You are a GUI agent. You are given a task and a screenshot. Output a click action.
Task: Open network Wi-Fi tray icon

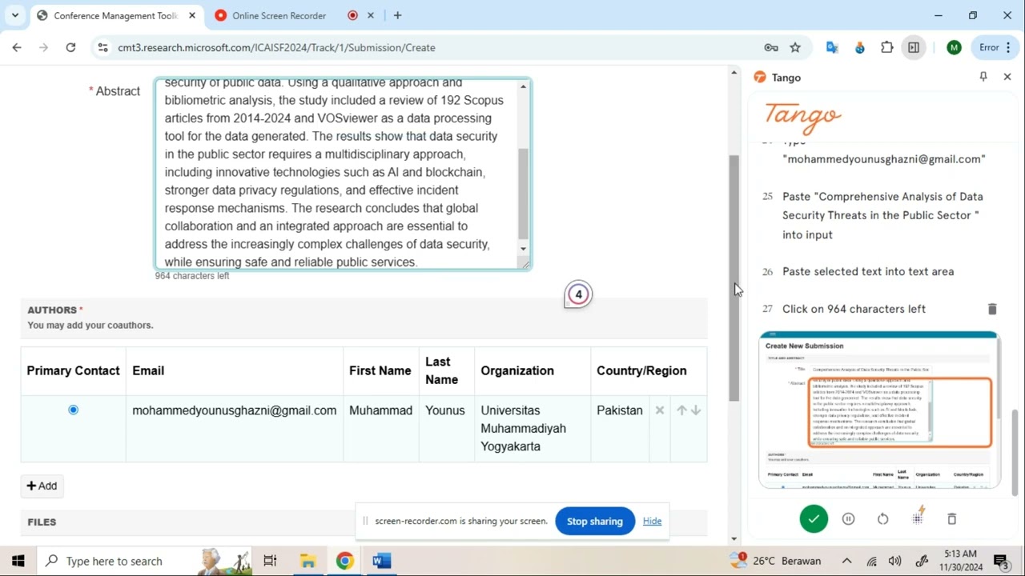point(871,561)
